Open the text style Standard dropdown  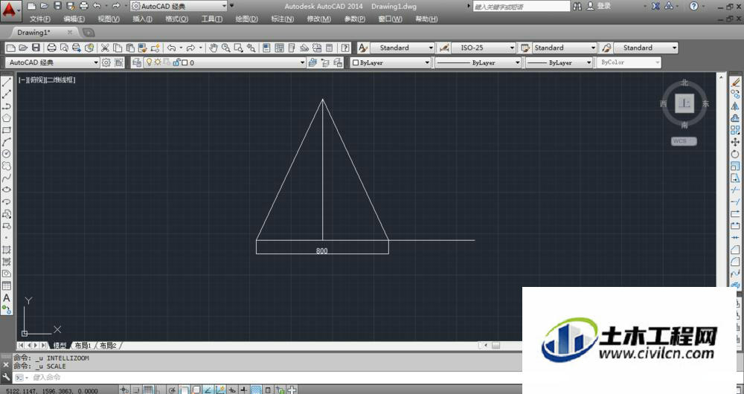coord(431,48)
